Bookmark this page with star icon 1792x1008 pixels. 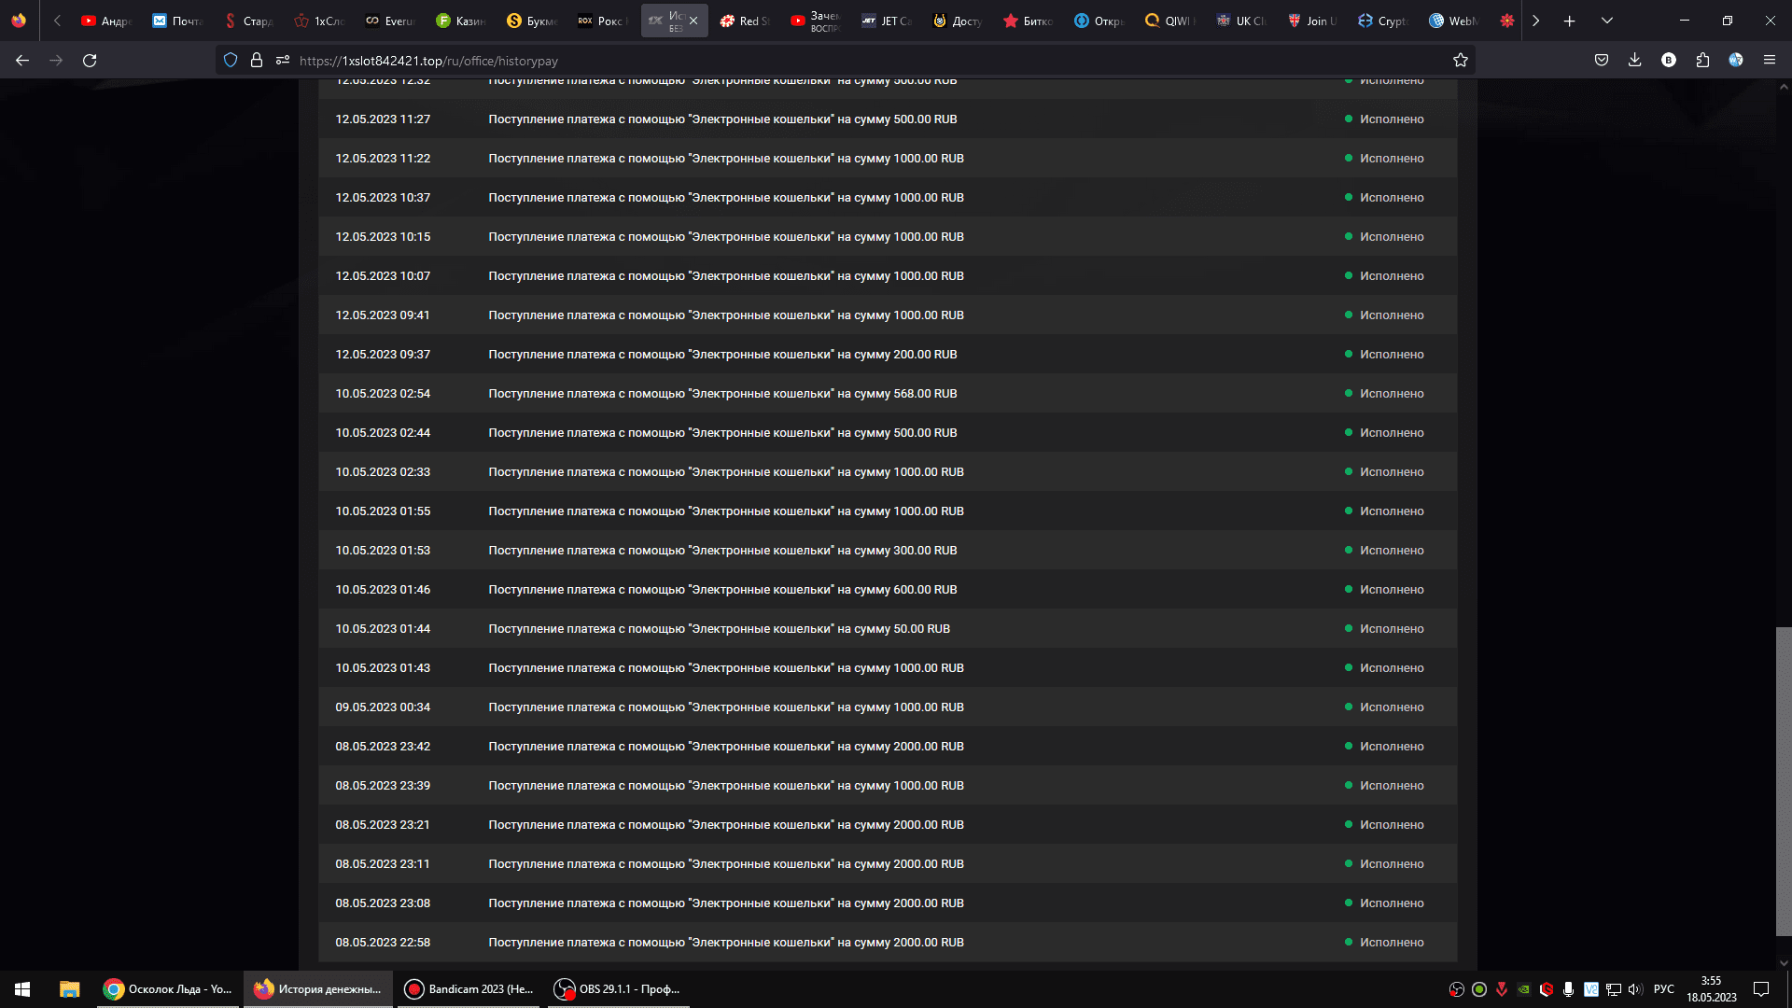pyautogui.click(x=1460, y=61)
